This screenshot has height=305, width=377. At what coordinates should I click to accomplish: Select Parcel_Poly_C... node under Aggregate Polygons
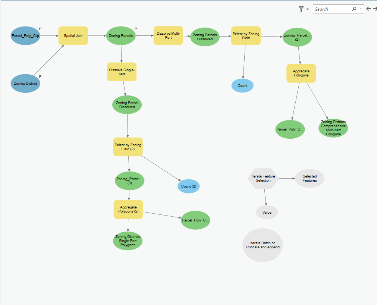click(290, 129)
